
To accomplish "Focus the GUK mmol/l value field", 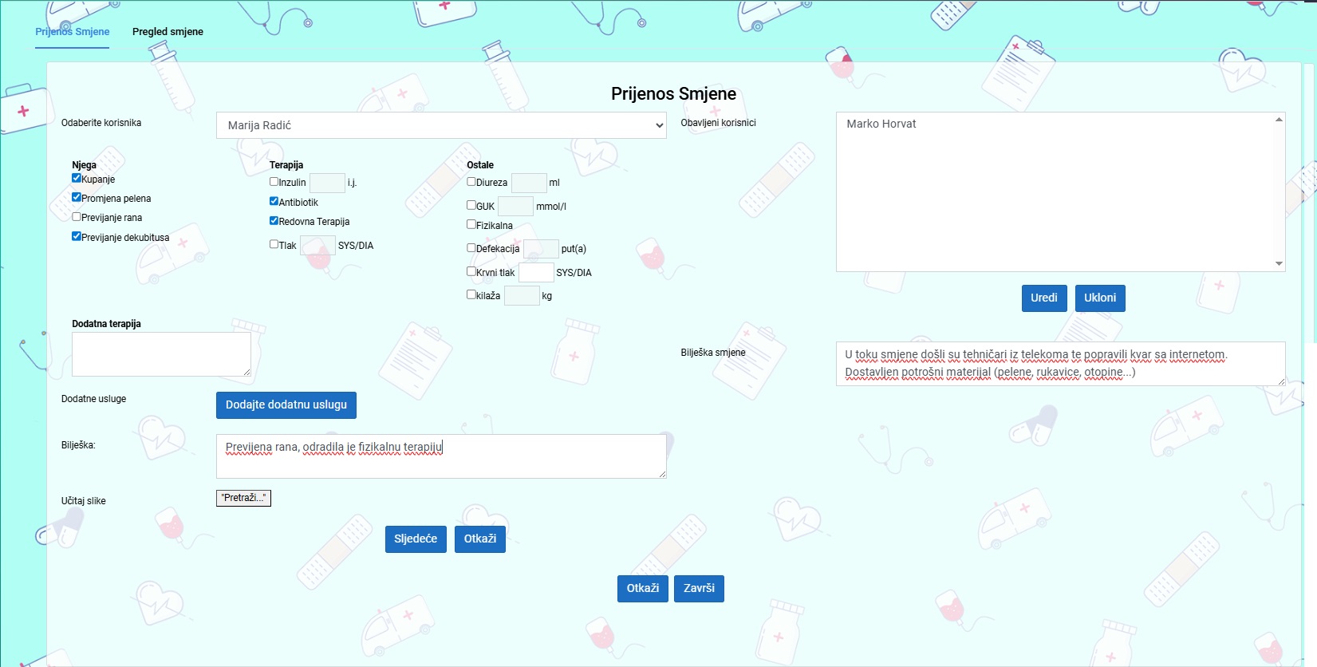I will 515,207.
